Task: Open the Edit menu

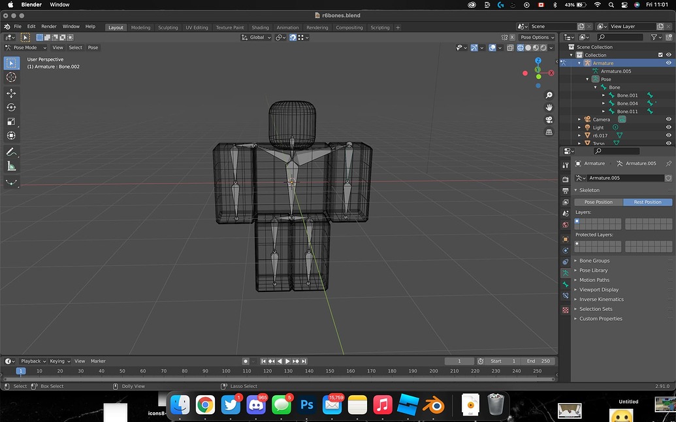Action: pos(31,27)
